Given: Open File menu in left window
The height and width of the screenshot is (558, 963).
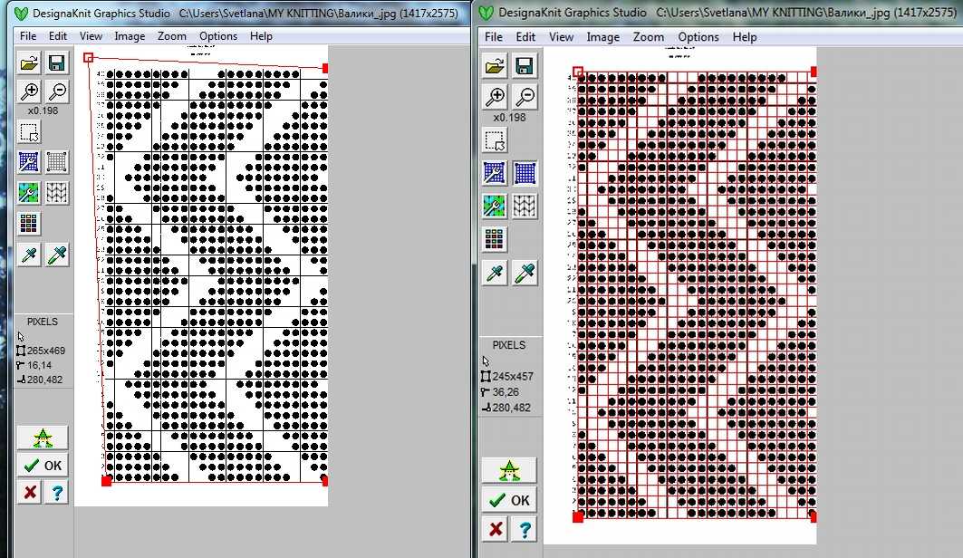Looking at the screenshot, I should (x=28, y=36).
